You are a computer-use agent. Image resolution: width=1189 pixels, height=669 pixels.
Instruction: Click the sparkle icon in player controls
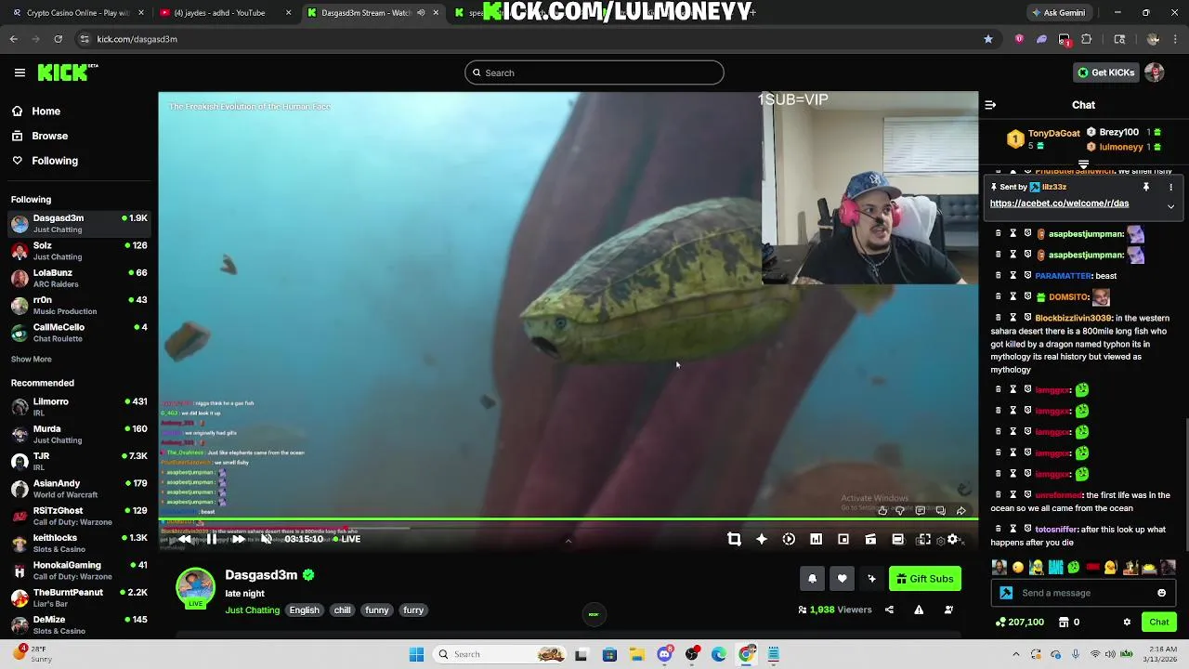762,539
